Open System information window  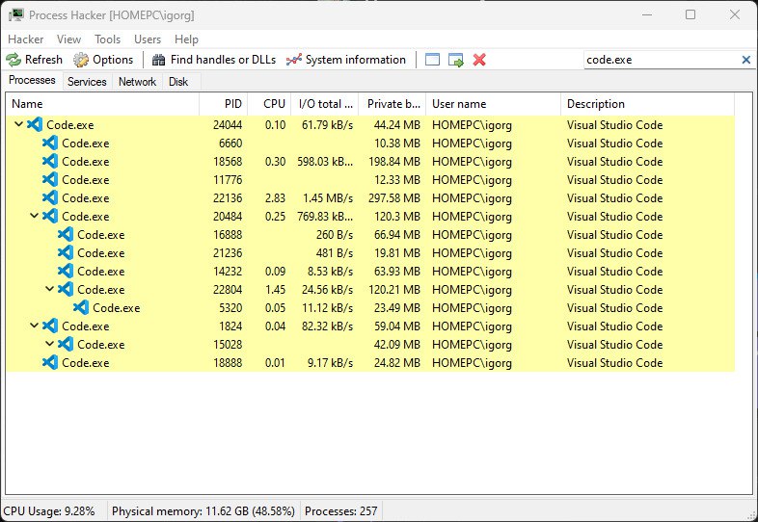(345, 60)
